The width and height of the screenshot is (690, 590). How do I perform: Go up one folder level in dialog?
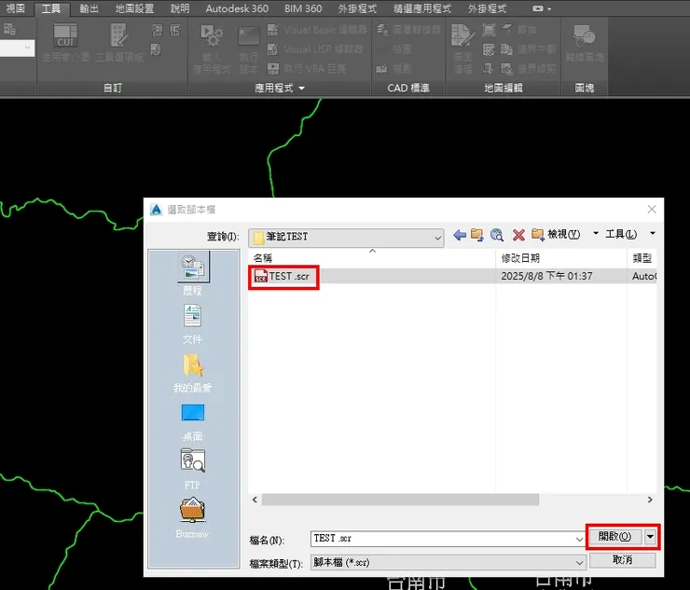477,235
